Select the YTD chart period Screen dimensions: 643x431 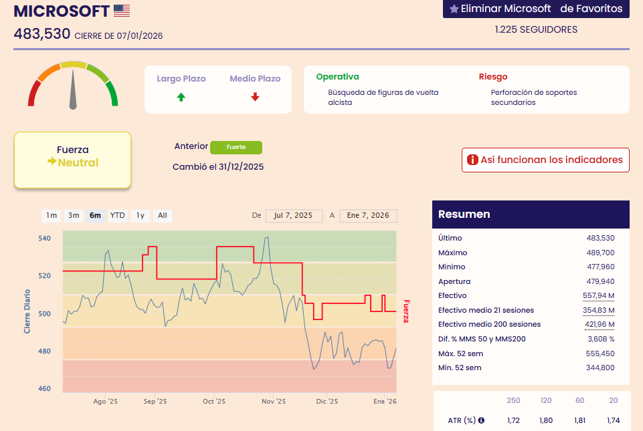tap(117, 215)
